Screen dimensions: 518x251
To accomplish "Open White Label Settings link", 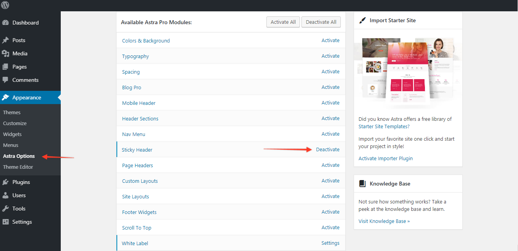I will 330,243.
